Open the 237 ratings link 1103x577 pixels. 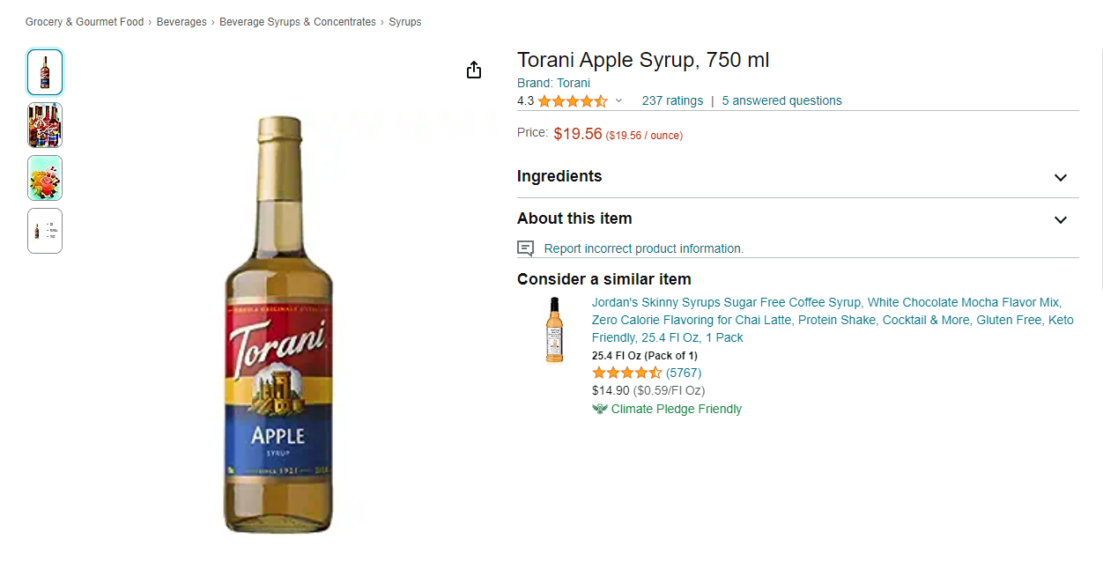[672, 100]
